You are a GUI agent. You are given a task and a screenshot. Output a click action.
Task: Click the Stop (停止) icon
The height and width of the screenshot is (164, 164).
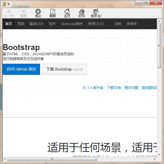38,13
